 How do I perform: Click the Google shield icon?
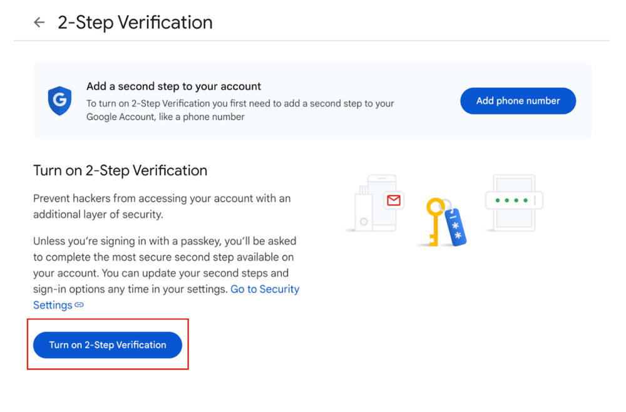click(60, 101)
